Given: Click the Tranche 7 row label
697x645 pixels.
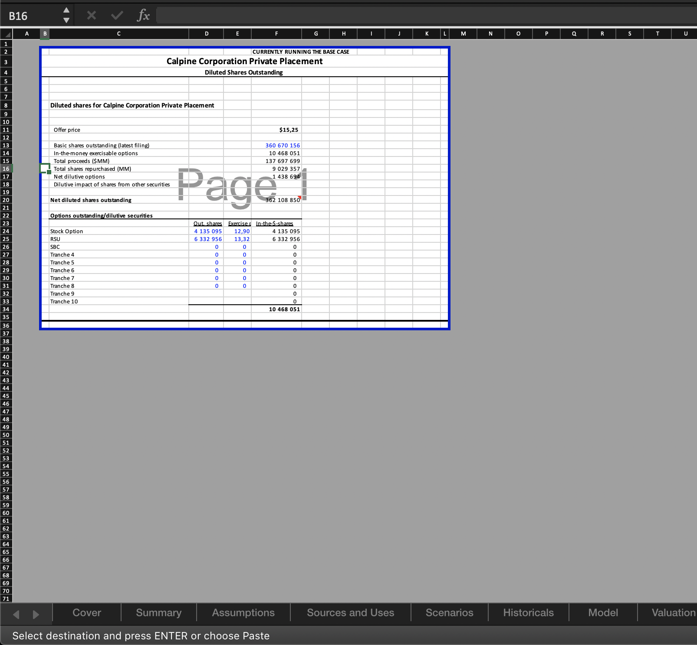Looking at the screenshot, I should (x=62, y=278).
